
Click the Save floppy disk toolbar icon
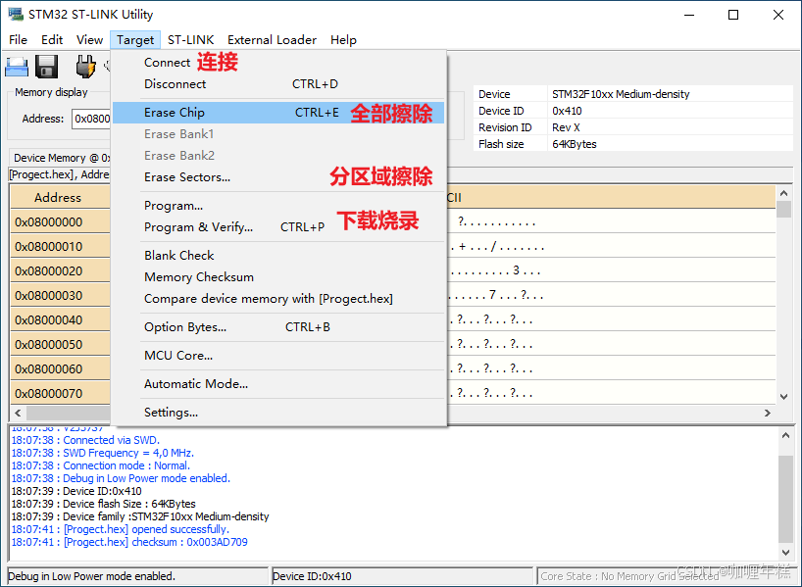46,67
